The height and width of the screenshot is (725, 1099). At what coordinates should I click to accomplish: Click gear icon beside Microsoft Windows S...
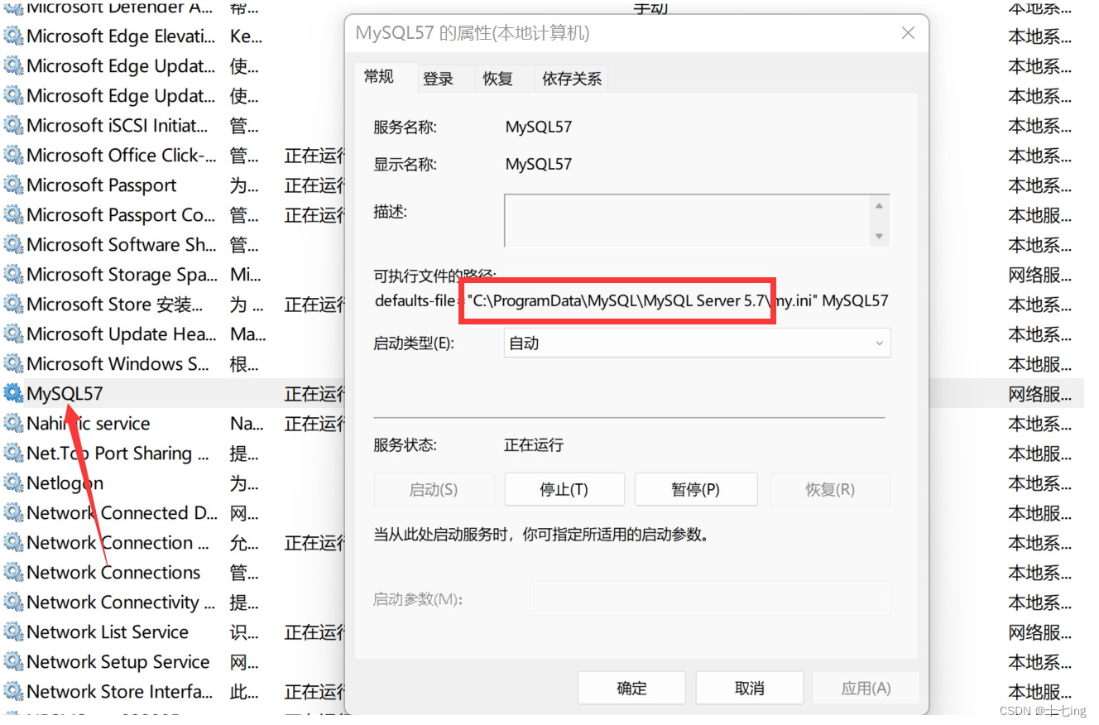[13, 364]
